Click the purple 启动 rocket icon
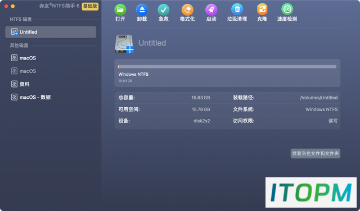 pos(211,10)
